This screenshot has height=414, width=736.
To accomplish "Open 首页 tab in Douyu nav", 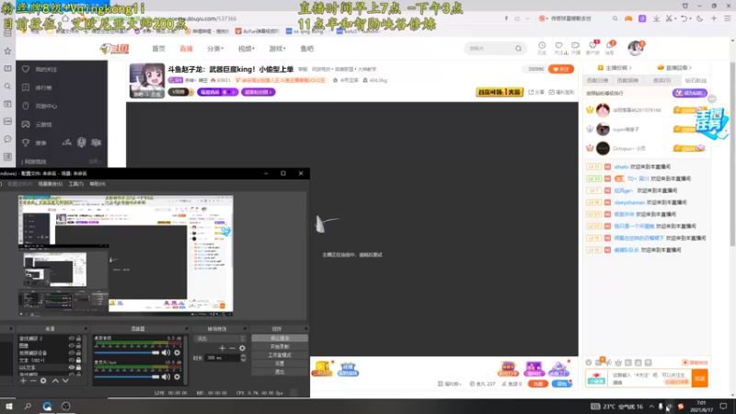I will pos(158,49).
